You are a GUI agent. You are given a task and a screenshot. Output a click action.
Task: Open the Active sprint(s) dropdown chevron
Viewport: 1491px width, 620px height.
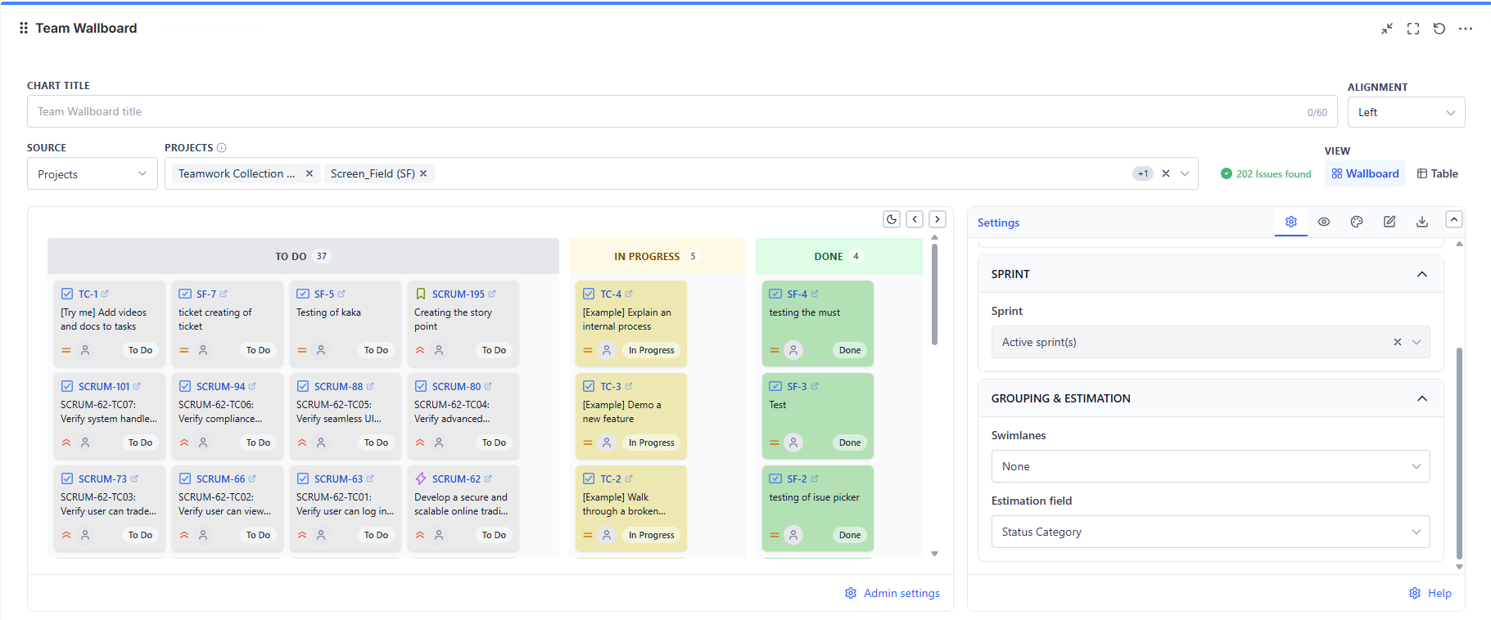(1416, 342)
